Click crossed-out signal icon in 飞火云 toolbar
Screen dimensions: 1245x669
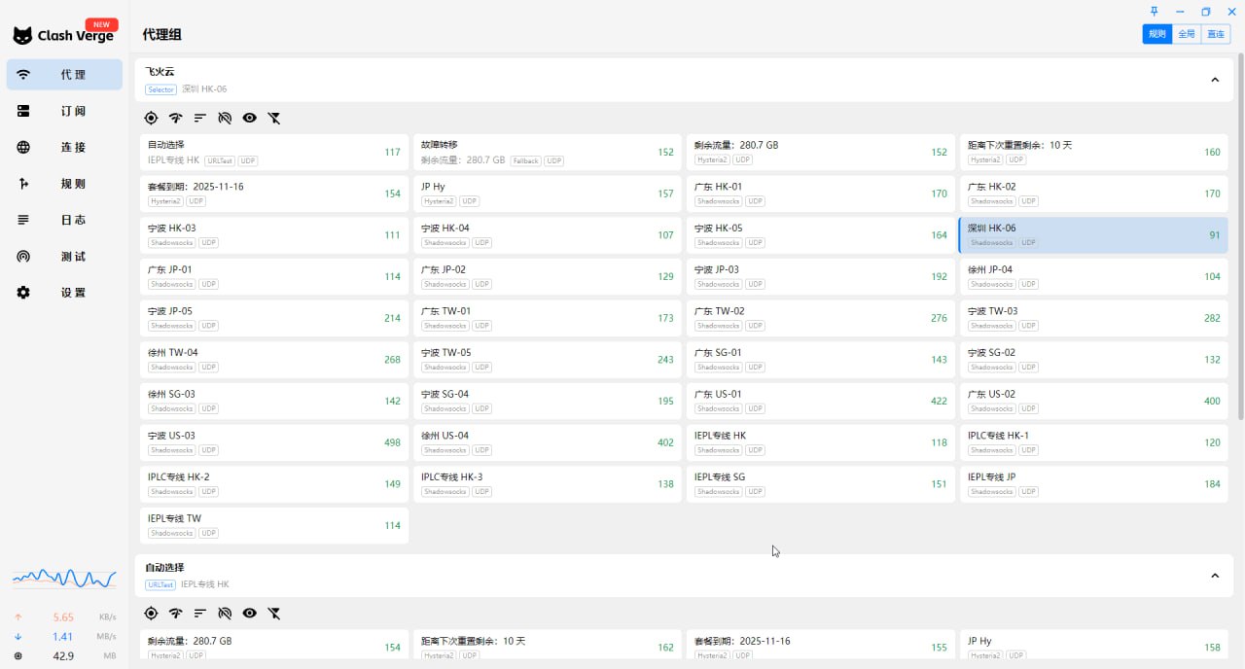pyautogui.click(x=225, y=118)
